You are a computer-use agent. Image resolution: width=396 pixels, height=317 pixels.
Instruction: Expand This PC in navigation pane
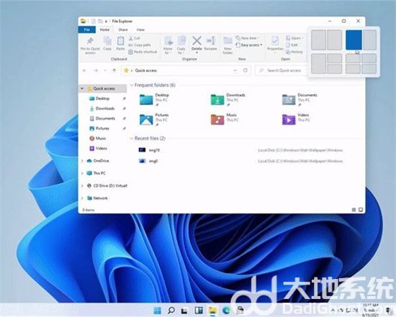82,173
